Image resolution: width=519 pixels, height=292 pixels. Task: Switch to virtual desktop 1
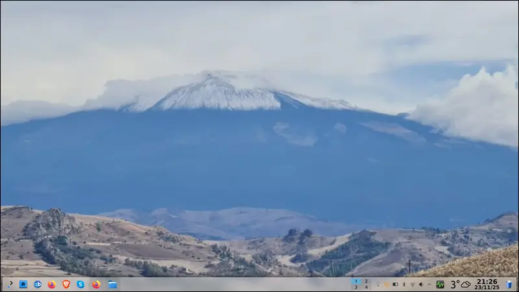point(356,282)
